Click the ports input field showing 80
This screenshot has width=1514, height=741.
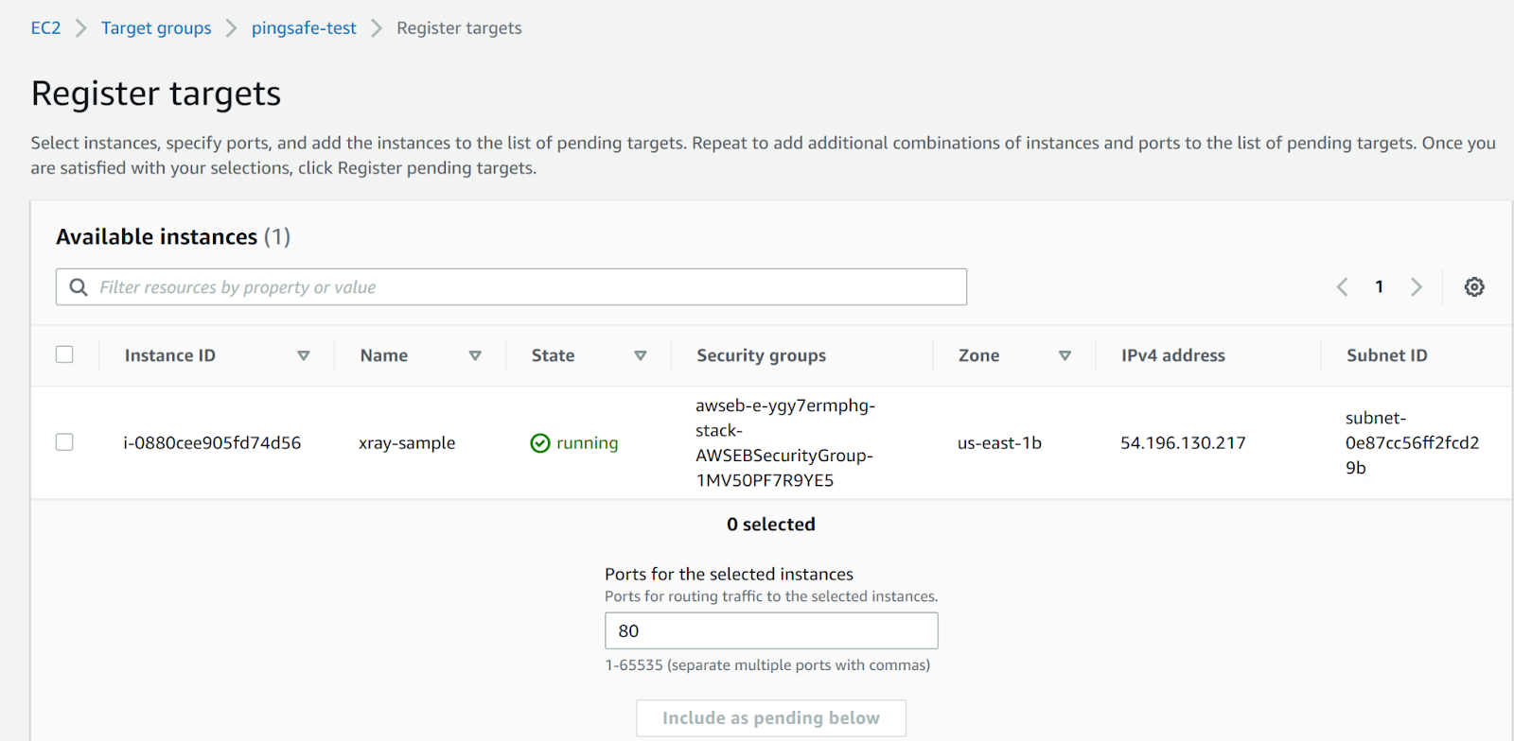tap(770, 630)
